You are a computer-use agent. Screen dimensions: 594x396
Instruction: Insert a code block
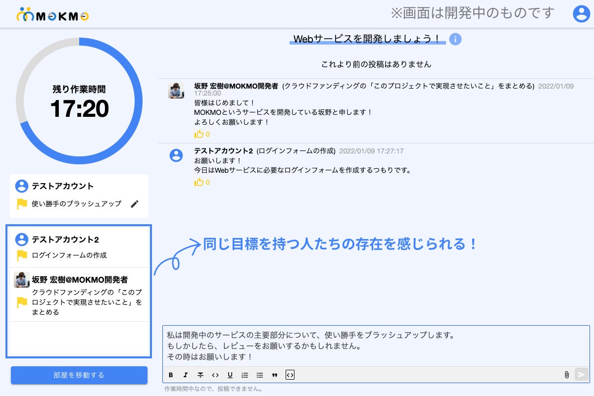[290, 375]
